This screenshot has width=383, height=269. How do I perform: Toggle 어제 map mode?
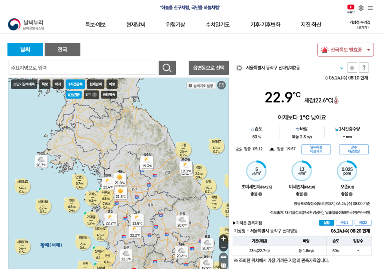pos(58,84)
